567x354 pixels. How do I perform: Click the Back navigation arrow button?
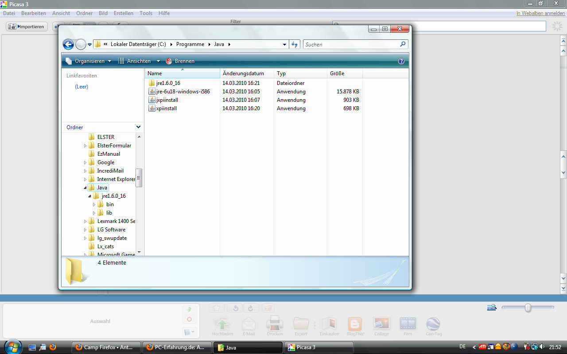(x=68, y=44)
